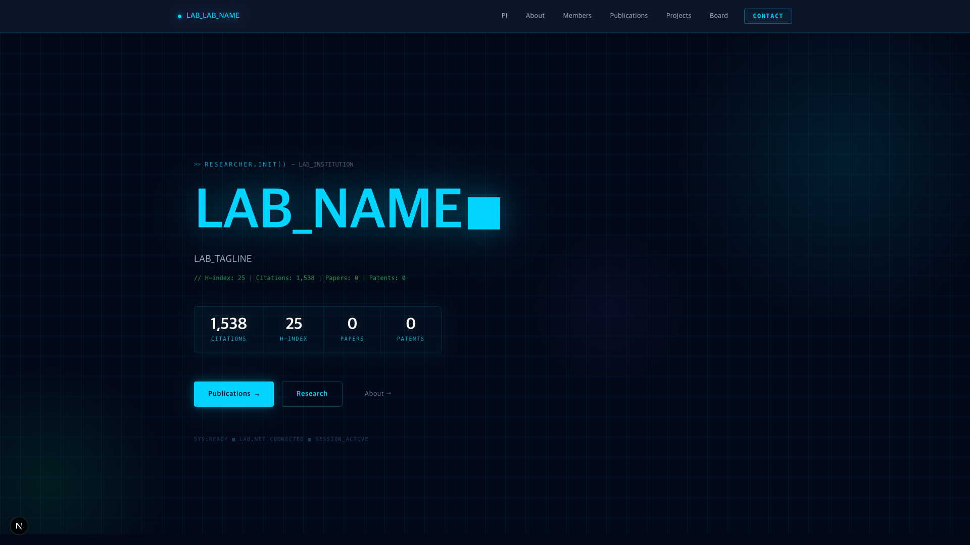Click the Next.js dev tools icon
The height and width of the screenshot is (545, 970).
19,526
